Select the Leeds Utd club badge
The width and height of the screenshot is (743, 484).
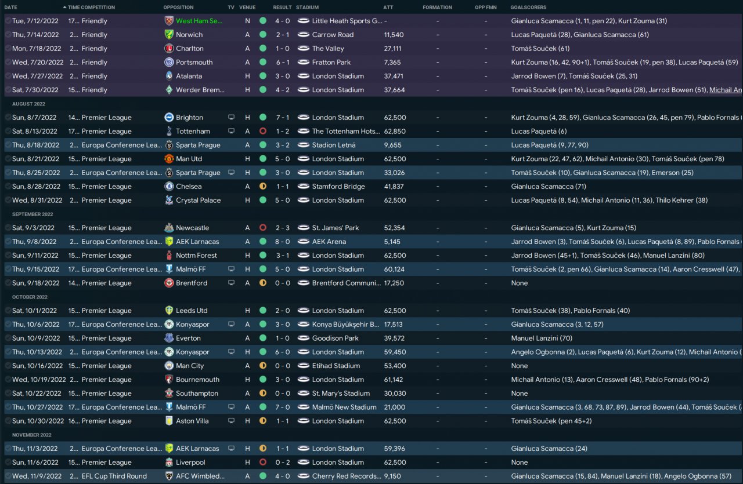tap(169, 311)
